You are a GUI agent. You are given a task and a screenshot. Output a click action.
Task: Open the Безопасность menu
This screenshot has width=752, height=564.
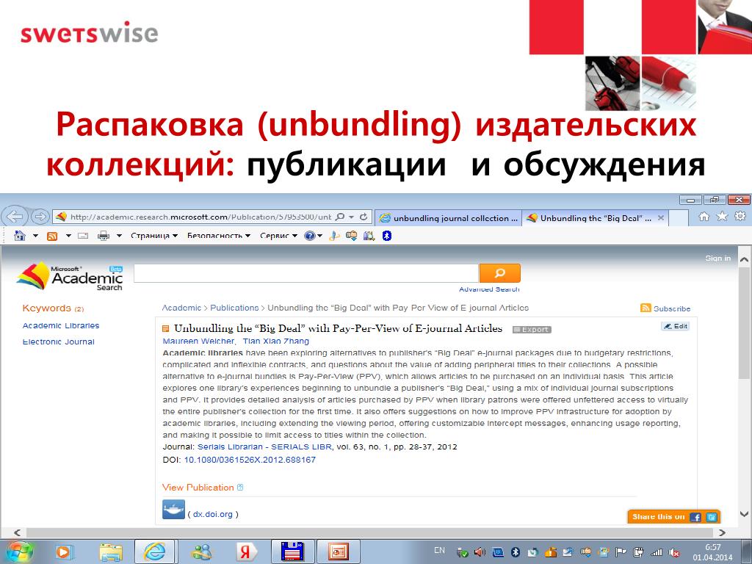pyautogui.click(x=219, y=236)
